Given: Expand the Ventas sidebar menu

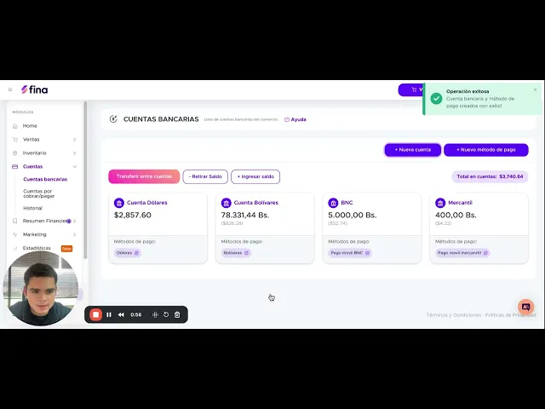Looking at the screenshot, I should [44, 140].
